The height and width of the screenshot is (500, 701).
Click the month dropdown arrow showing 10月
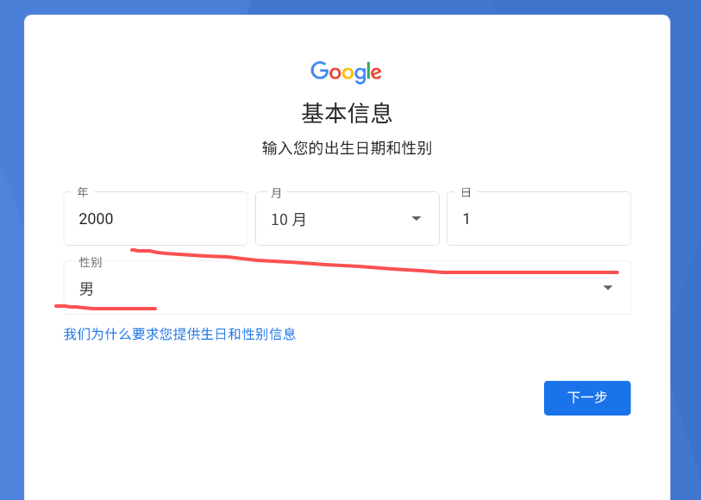click(x=415, y=218)
